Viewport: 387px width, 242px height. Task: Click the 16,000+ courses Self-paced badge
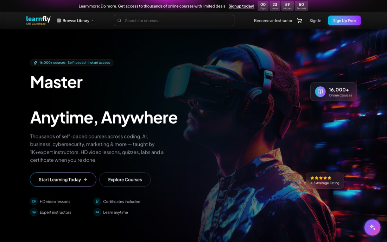click(x=71, y=63)
